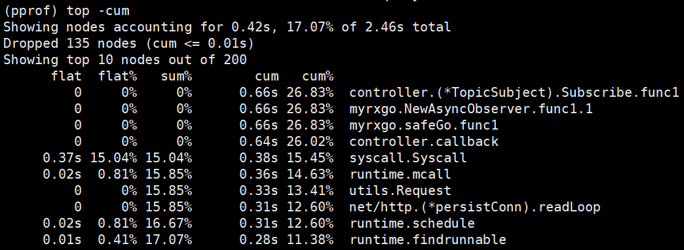Click 26.83% cum% of myrxgo.NewAsyncObserver.func1.1
Image resolution: width=684 pixels, height=250 pixels.
tap(310, 109)
